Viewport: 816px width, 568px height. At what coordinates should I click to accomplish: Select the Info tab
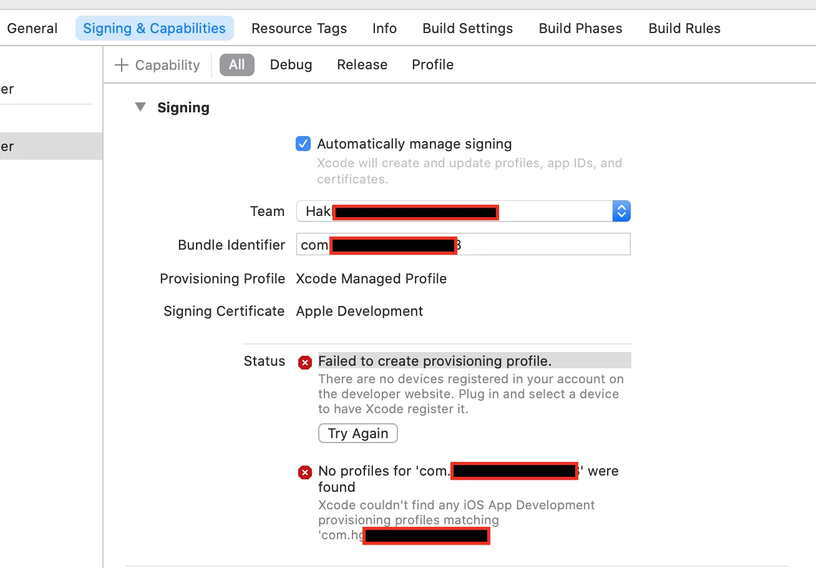tap(384, 29)
